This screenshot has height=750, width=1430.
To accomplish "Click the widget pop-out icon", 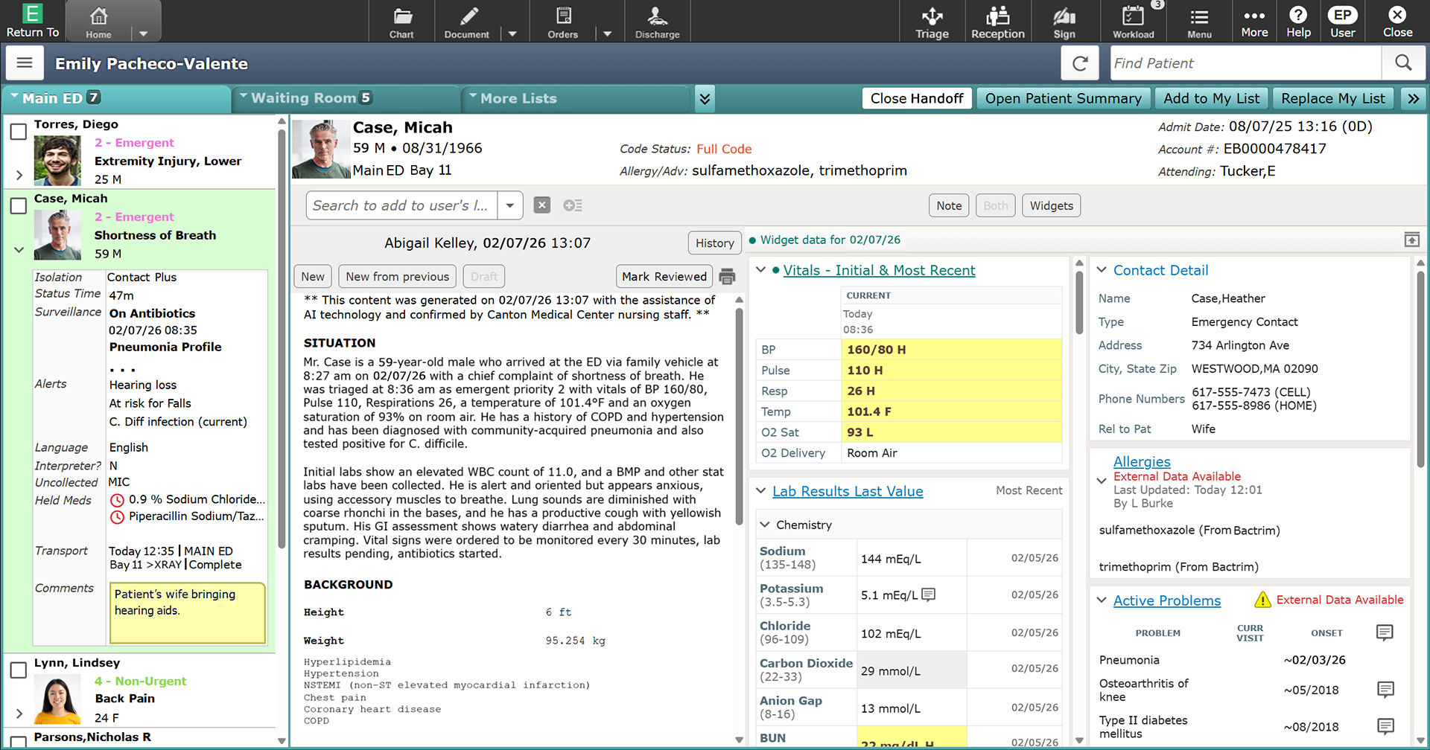I will (x=1411, y=240).
